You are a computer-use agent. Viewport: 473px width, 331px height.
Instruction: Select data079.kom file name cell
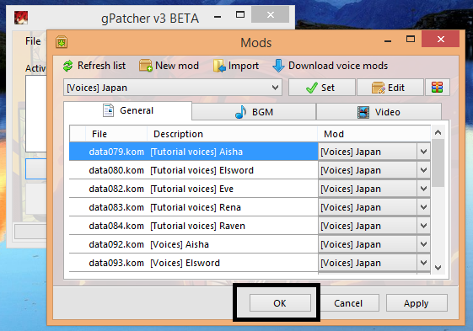pyautogui.click(x=116, y=152)
